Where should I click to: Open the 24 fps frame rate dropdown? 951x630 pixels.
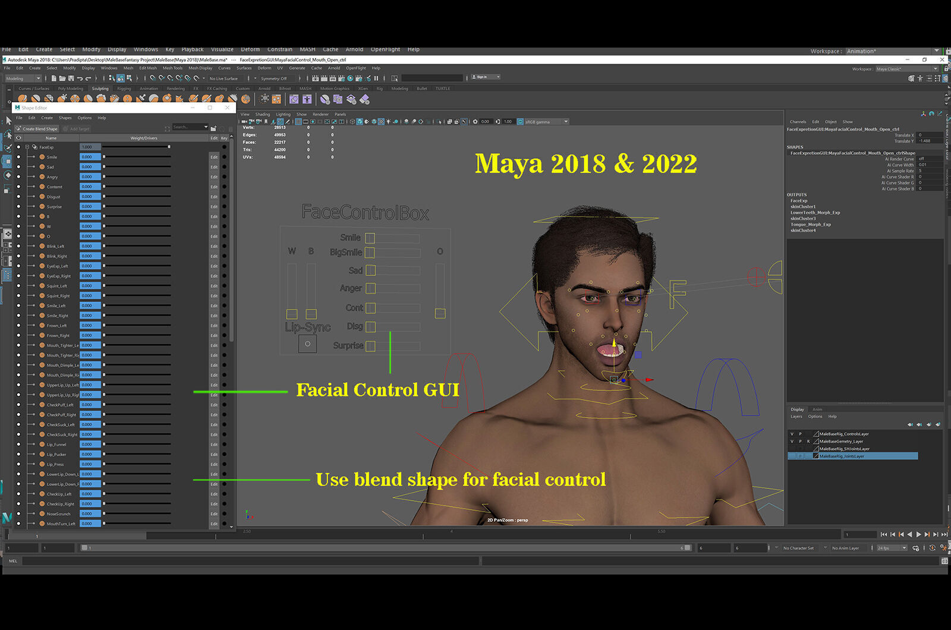click(x=892, y=548)
